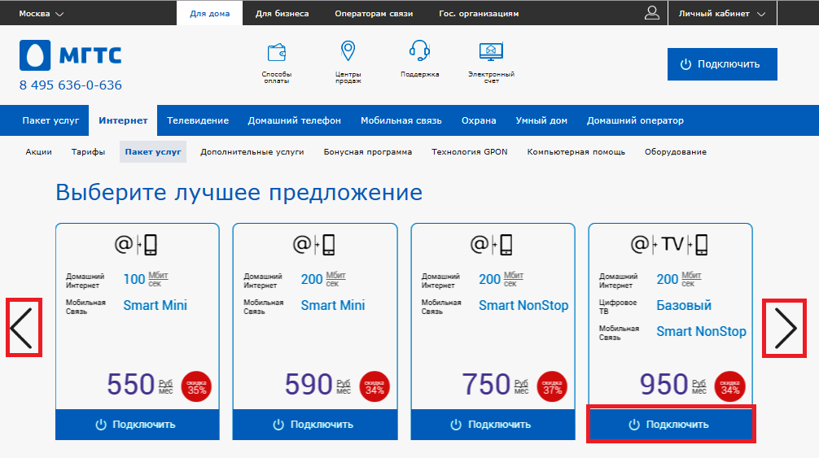
Task: Click Smart NonStop on the 750 card
Action: [x=523, y=305]
